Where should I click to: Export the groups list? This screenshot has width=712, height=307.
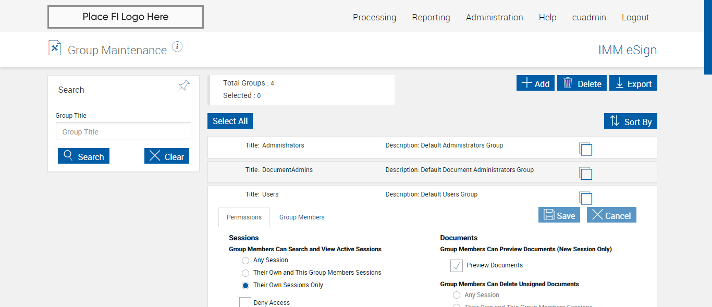coord(633,83)
